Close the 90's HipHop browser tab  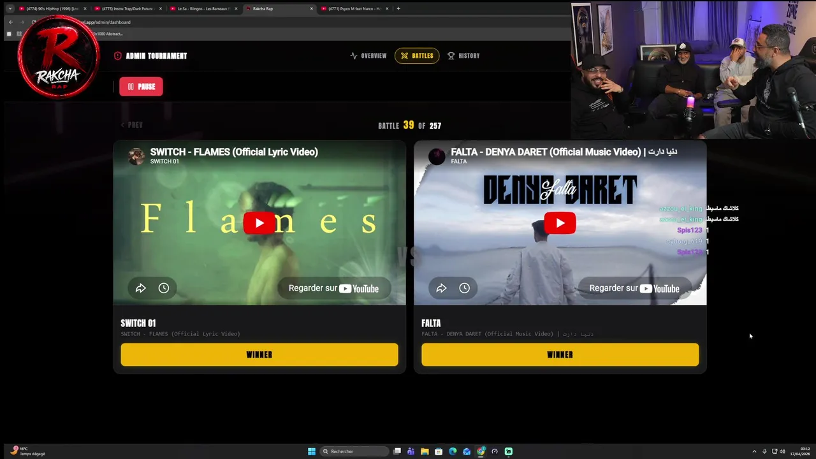point(85,9)
